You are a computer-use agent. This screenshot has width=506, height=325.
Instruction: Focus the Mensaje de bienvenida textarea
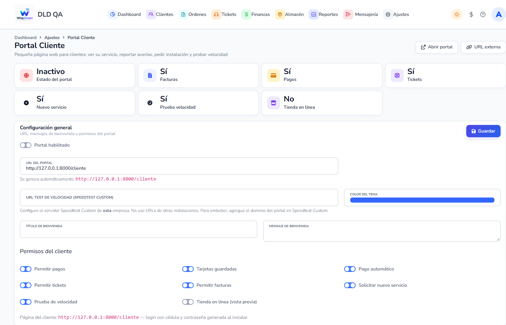[x=382, y=231]
